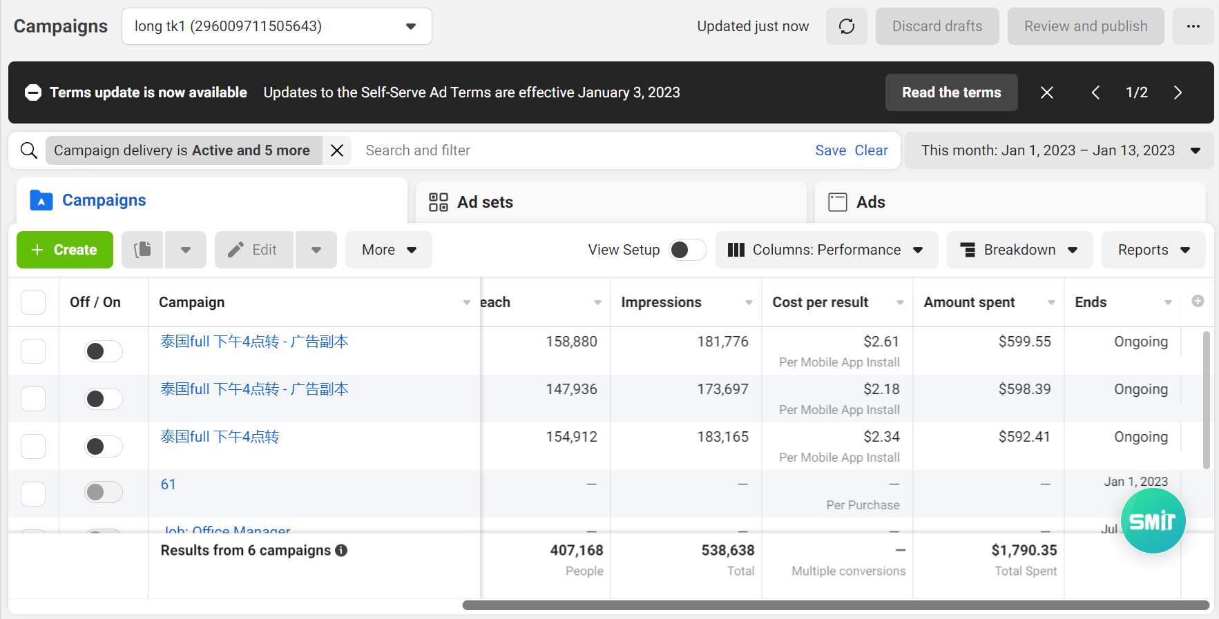Open Reach column arrow
1219x619 pixels.
click(x=597, y=302)
